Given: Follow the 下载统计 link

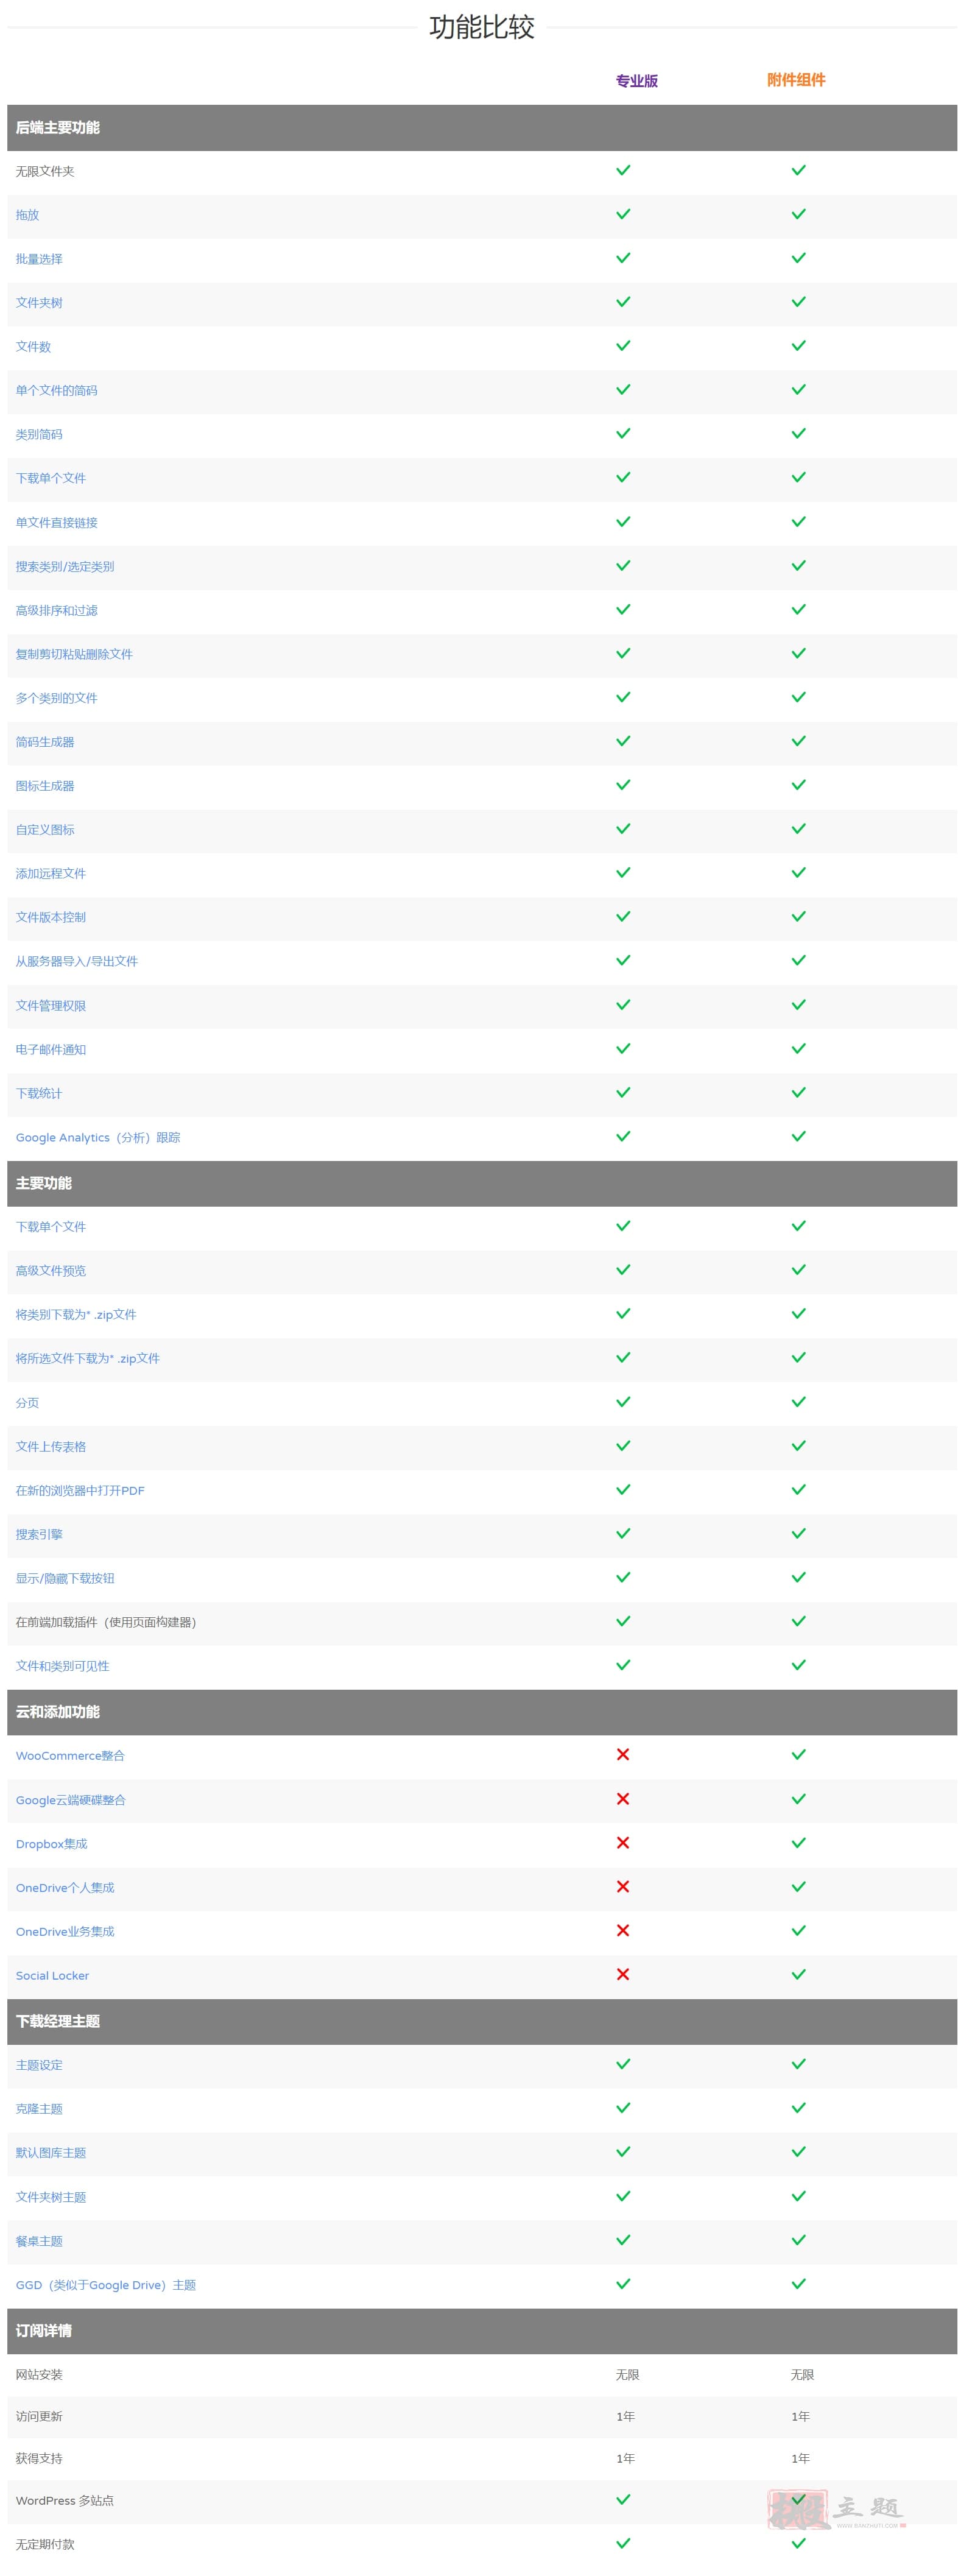Looking at the screenshot, I should tap(39, 1093).
